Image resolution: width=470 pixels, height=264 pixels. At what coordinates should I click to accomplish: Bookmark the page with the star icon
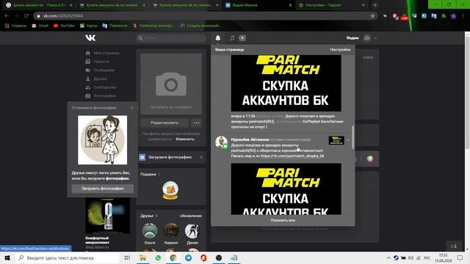click(372, 16)
